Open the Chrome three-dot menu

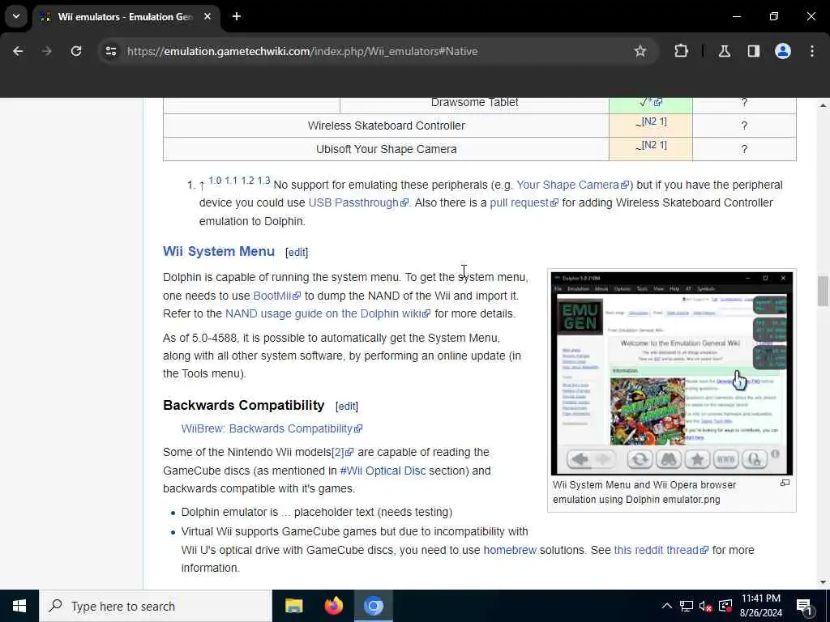pyautogui.click(x=811, y=51)
